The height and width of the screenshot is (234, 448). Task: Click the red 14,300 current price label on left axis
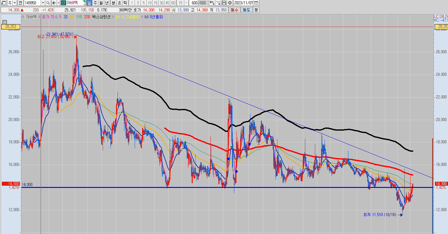point(11,184)
